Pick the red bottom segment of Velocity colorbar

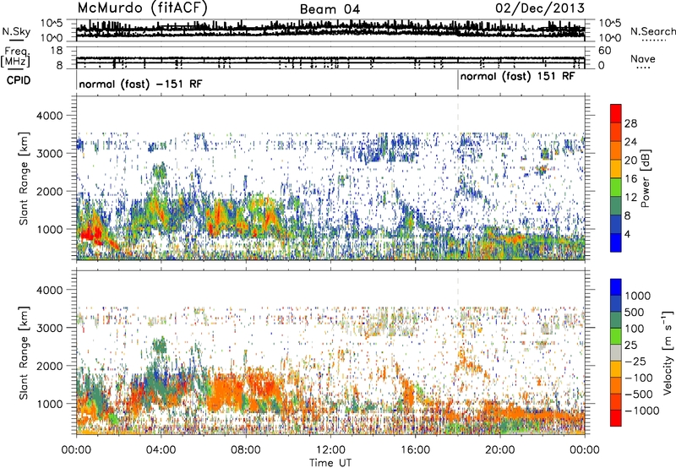coord(616,418)
